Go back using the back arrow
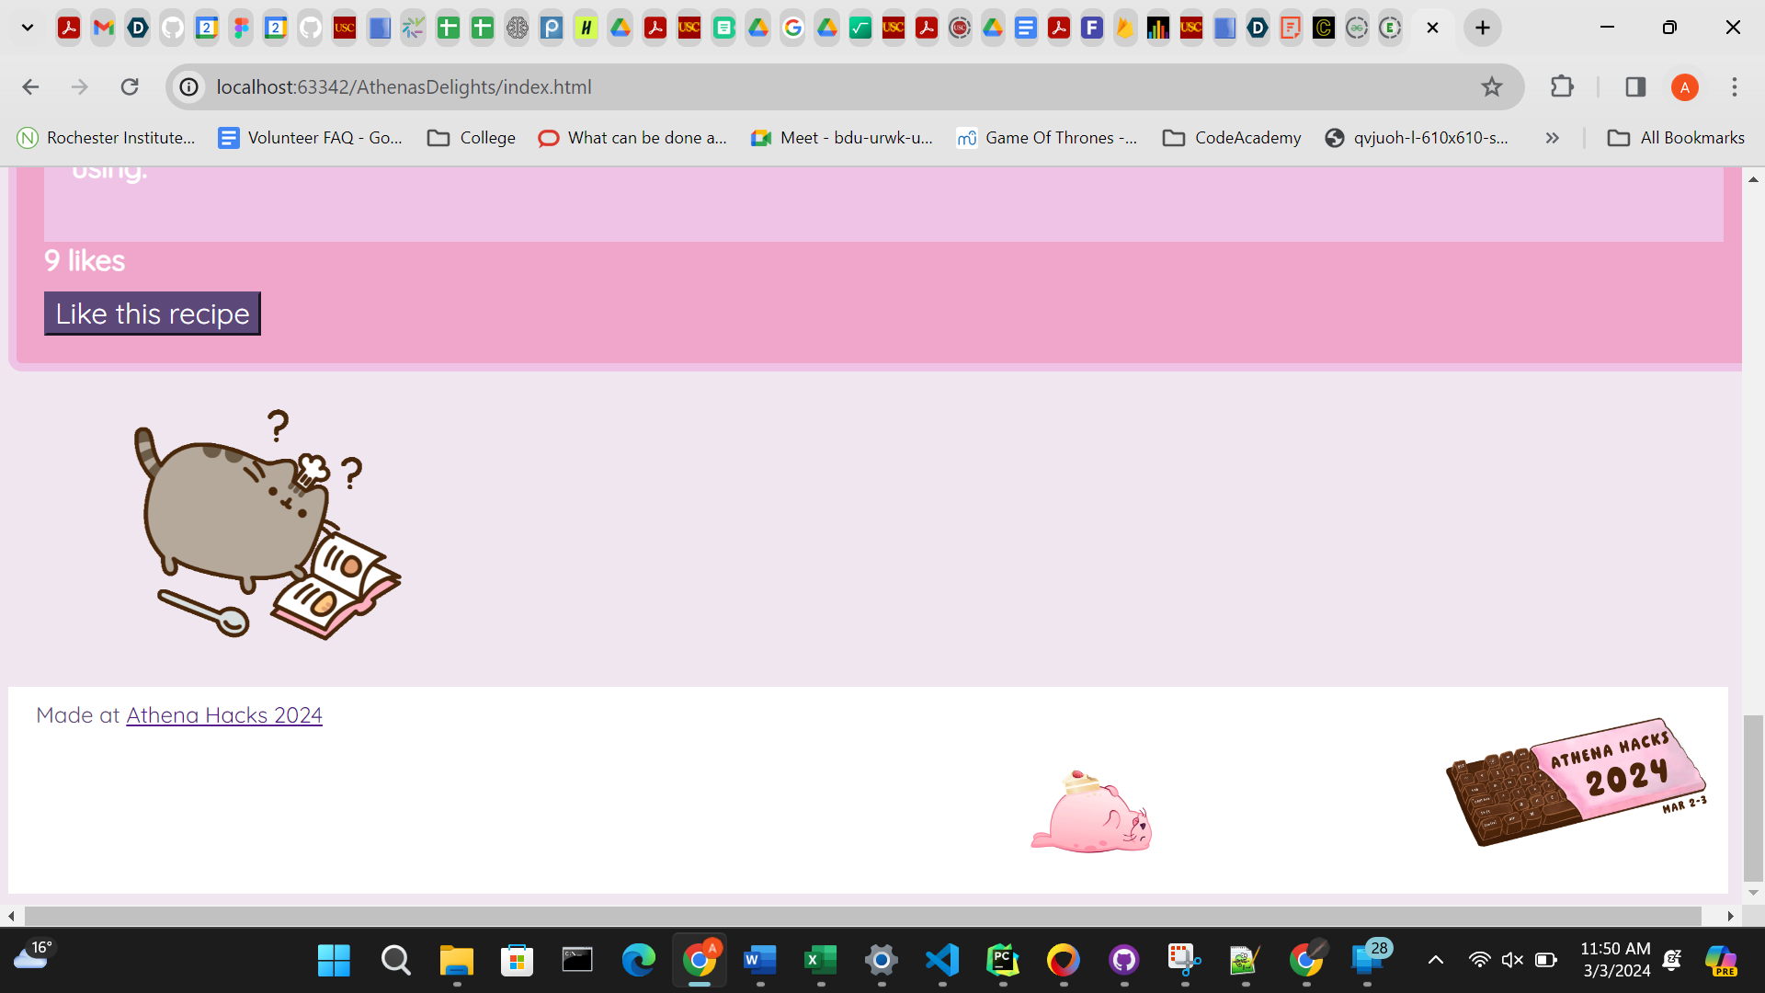This screenshot has width=1765, height=993. [x=30, y=87]
